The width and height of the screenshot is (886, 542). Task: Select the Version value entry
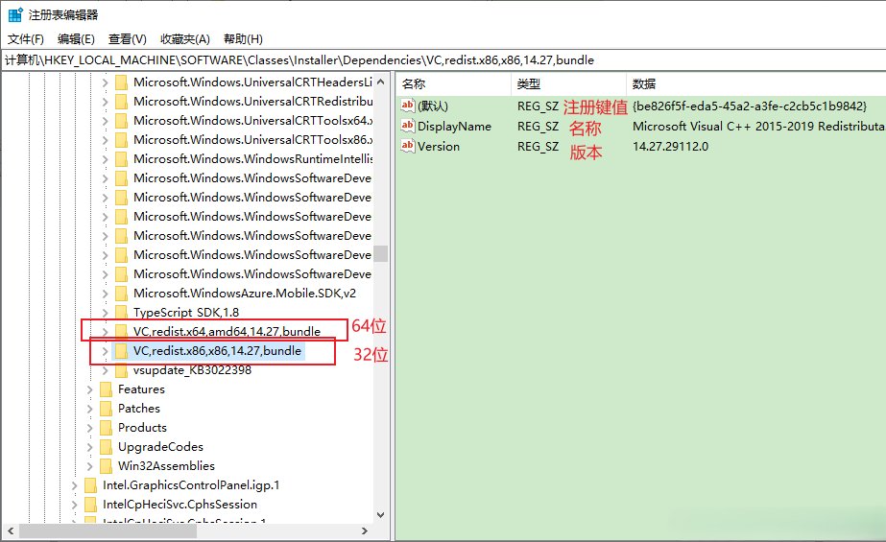pyautogui.click(x=439, y=147)
